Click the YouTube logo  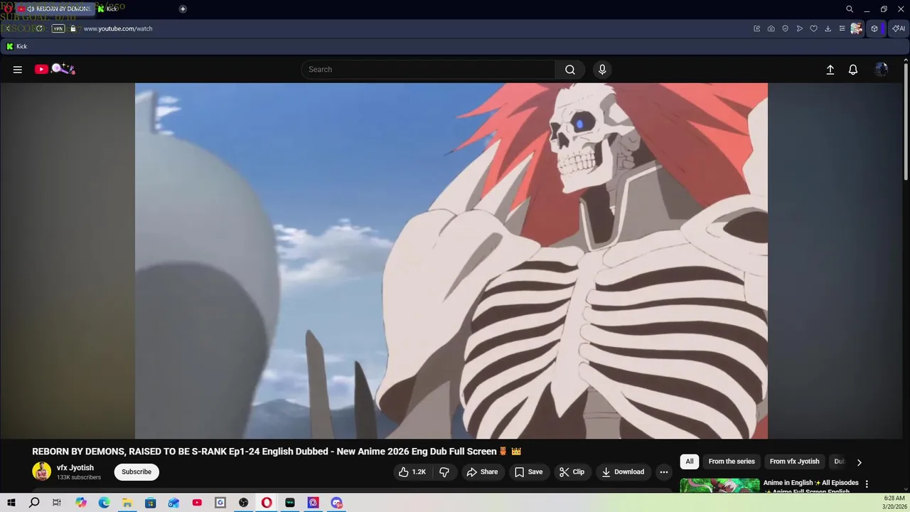[55, 69]
